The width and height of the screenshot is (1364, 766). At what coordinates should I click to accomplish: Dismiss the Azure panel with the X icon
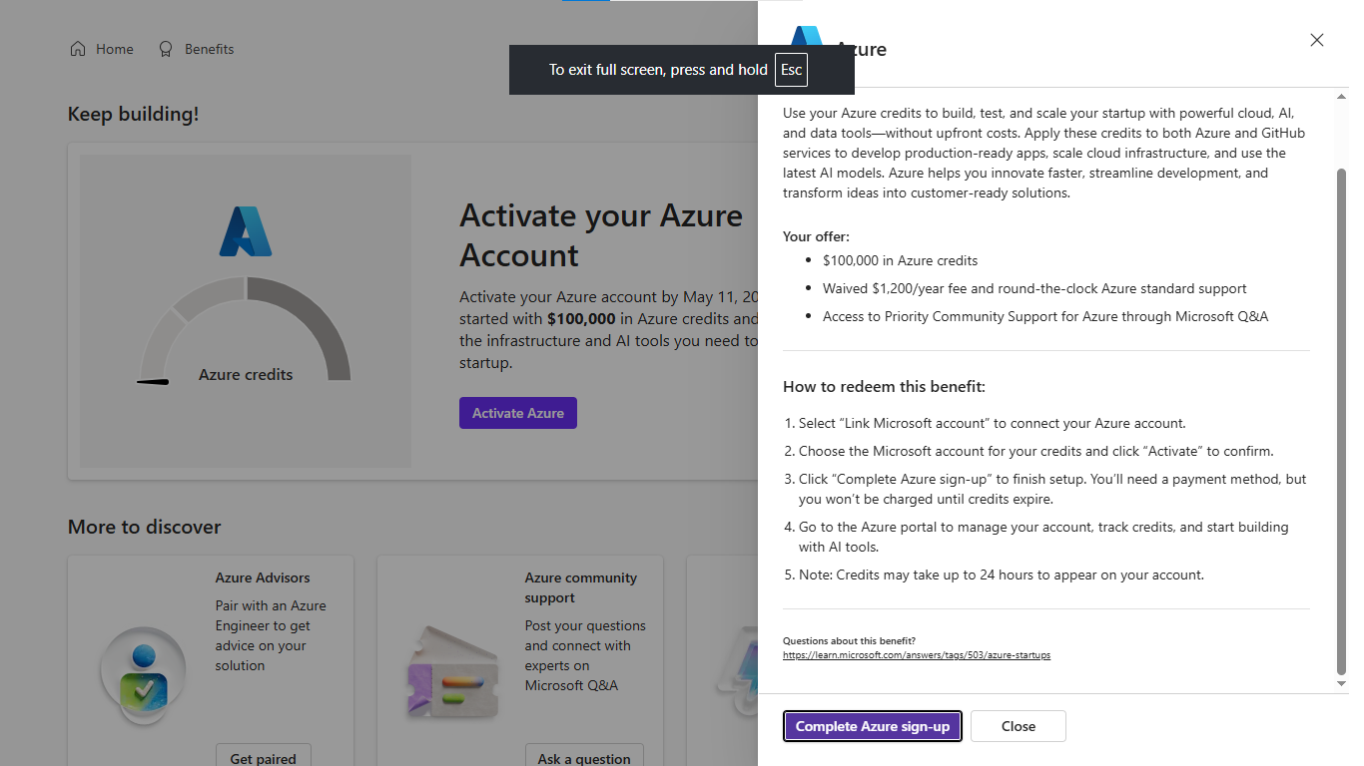point(1317,40)
